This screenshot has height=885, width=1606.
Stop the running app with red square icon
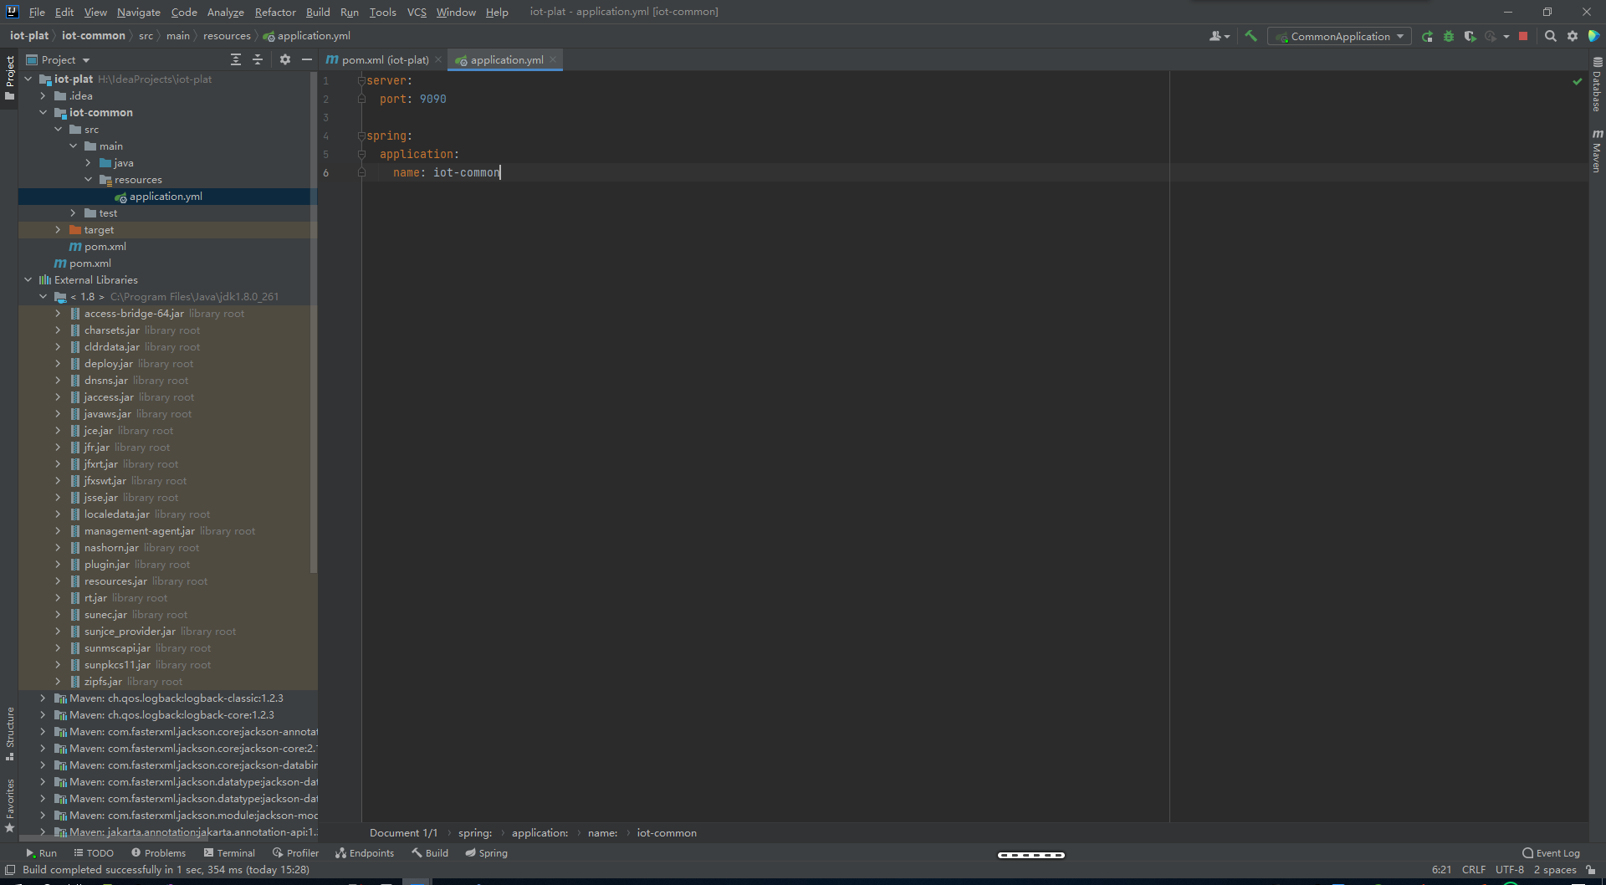tap(1523, 36)
